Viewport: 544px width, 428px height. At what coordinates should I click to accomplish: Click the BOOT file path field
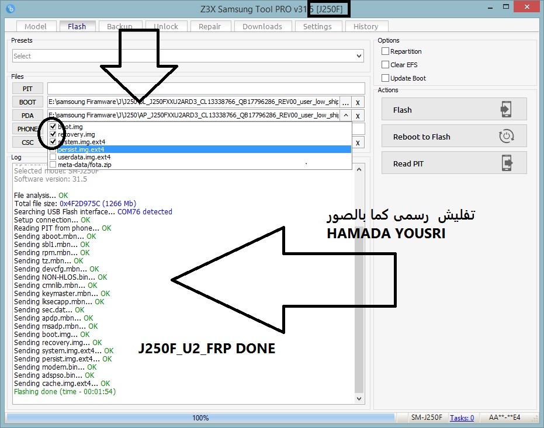[193, 102]
